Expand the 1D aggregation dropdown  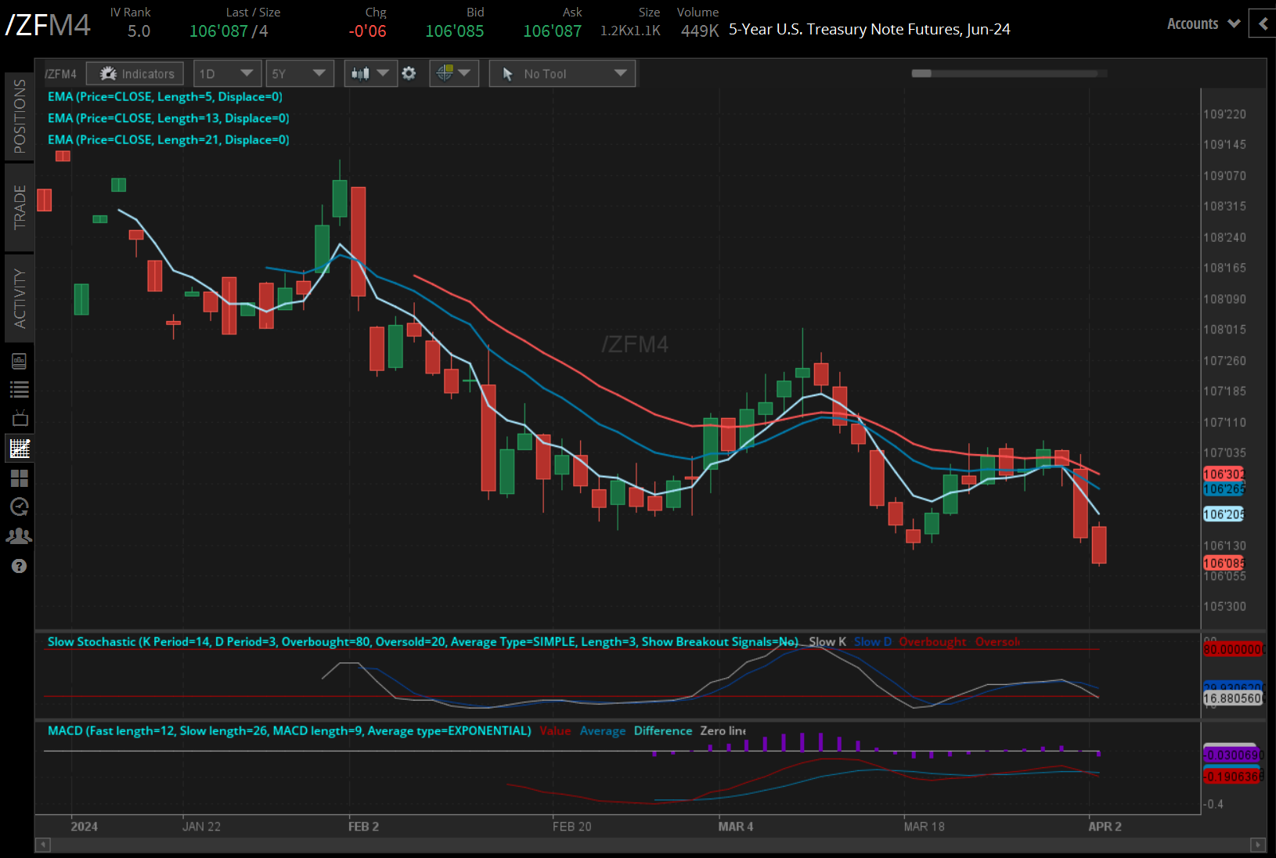(227, 74)
